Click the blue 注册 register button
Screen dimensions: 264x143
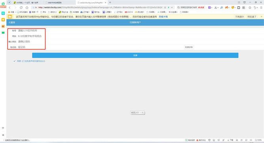click(135, 55)
